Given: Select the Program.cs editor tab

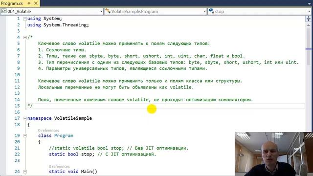Looking at the screenshot, I should (12, 3).
